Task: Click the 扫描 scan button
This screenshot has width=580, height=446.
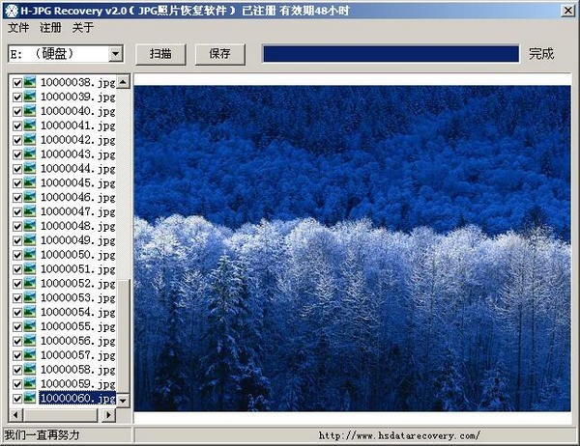Action: pyautogui.click(x=160, y=54)
